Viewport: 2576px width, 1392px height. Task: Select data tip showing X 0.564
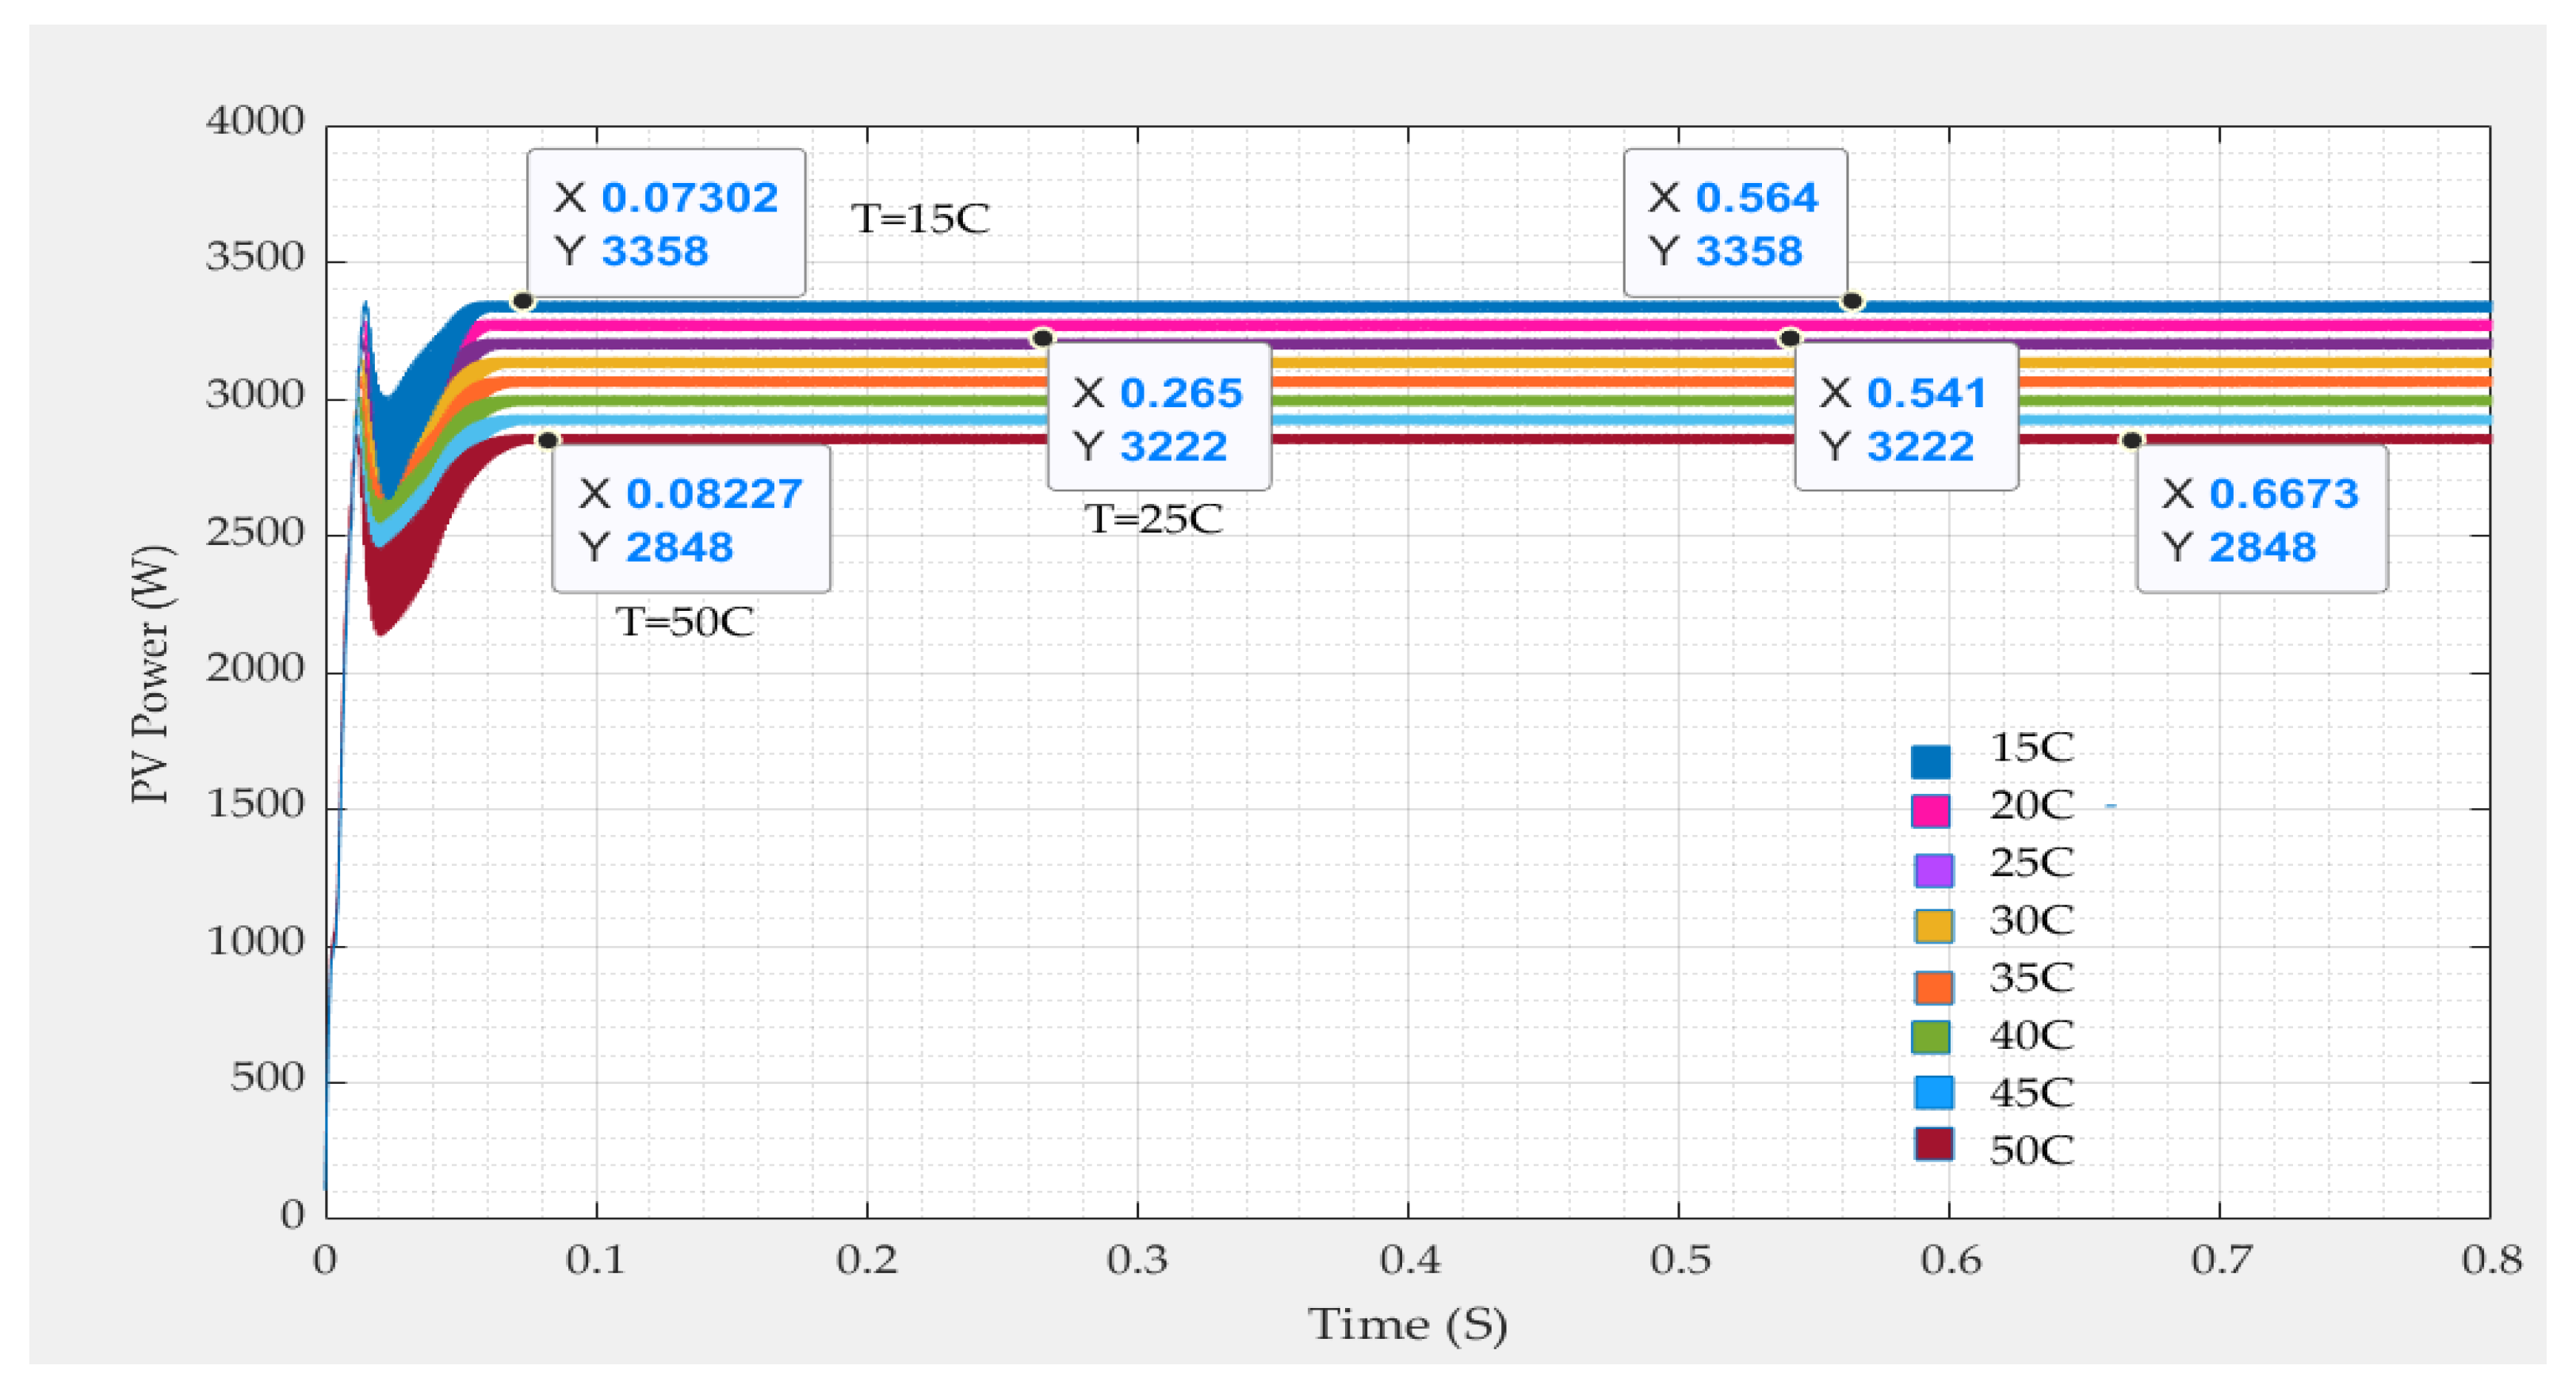tap(1734, 224)
